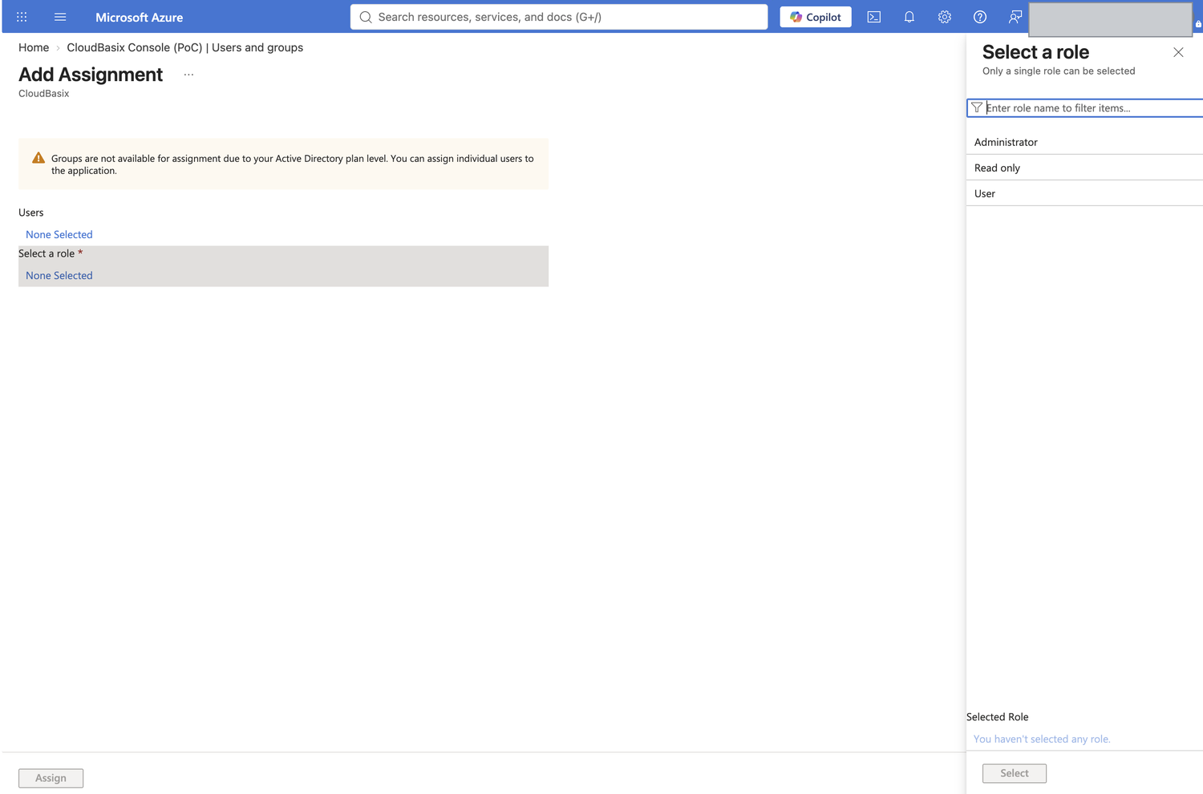Open None Selected link under Select a role
The height and width of the screenshot is (794, 1203).
pos(59,275)
